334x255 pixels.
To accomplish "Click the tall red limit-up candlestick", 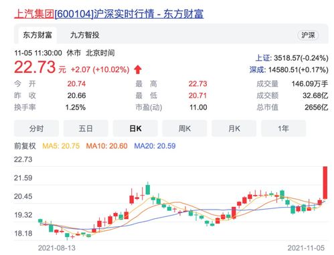I will point(325,182).
